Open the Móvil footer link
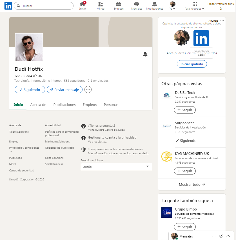 pyautogui.click(x=13, y=164)
